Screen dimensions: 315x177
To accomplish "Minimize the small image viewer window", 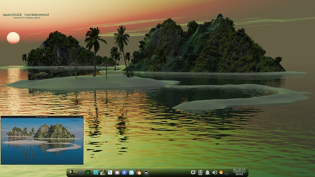I will [78, 117].
